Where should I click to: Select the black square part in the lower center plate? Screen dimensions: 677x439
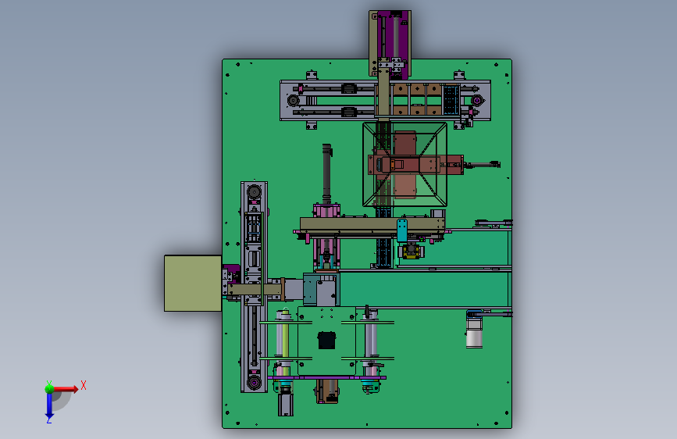pyautogui.click(x=326, y=340)
